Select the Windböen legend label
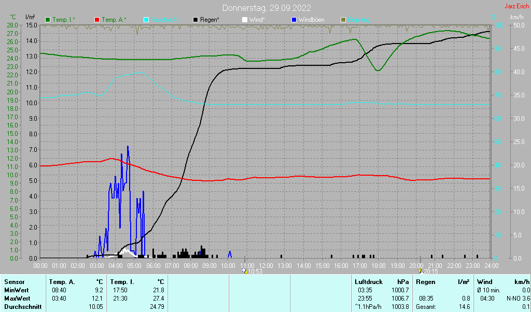This screenshot has width=531, height=312. 311,20
